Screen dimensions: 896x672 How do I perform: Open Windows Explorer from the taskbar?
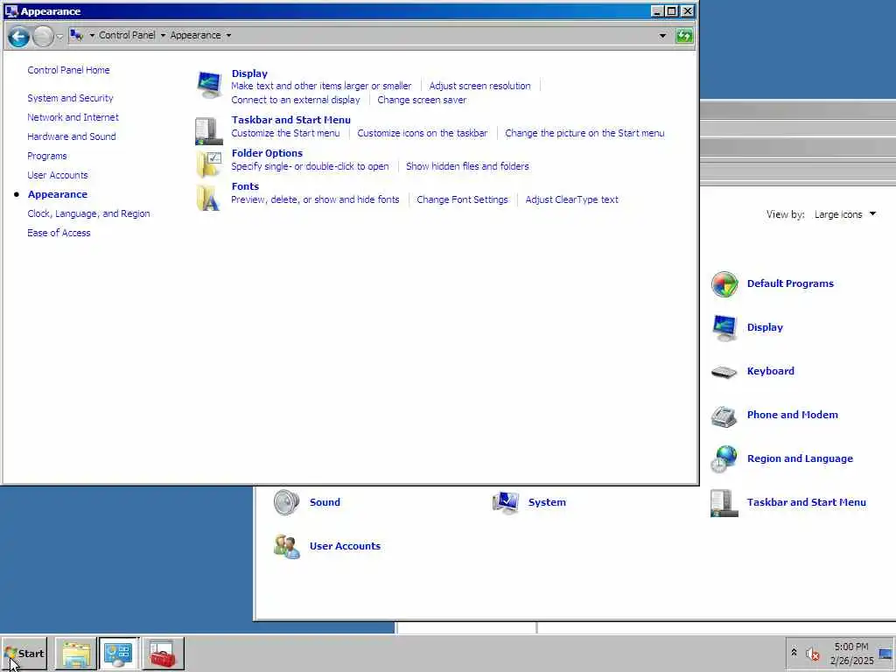[x=76, y=654]
